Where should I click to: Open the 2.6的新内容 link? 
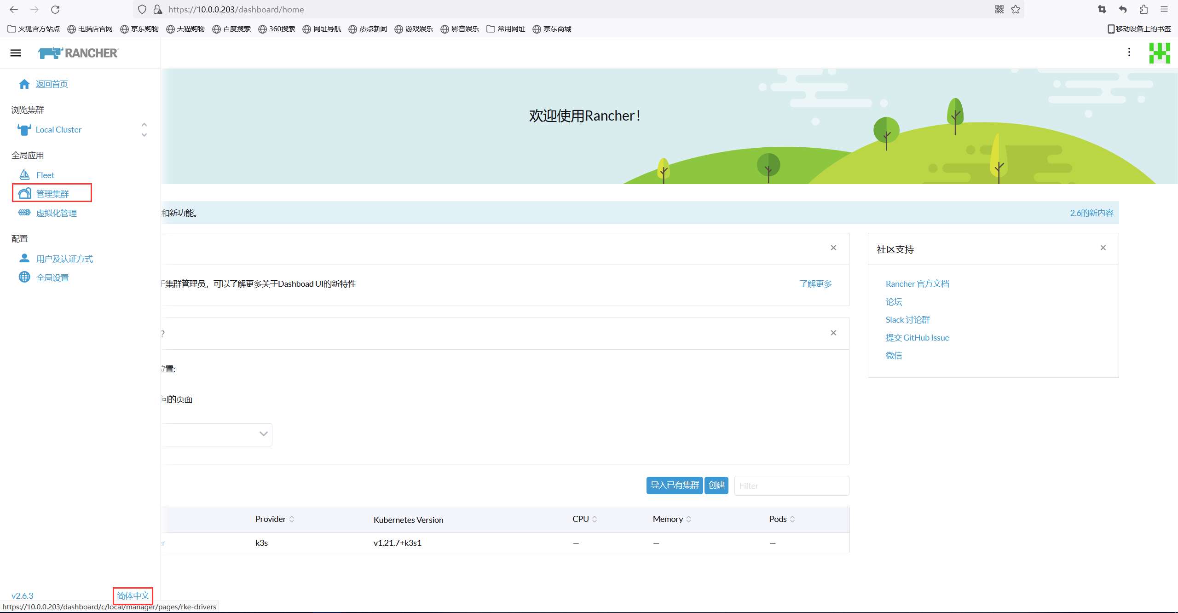click(1091, 213)
